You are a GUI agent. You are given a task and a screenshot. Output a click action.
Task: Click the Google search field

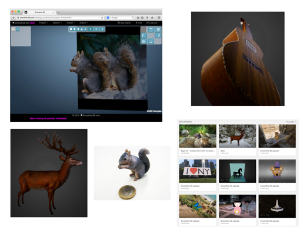pos(121,18)
